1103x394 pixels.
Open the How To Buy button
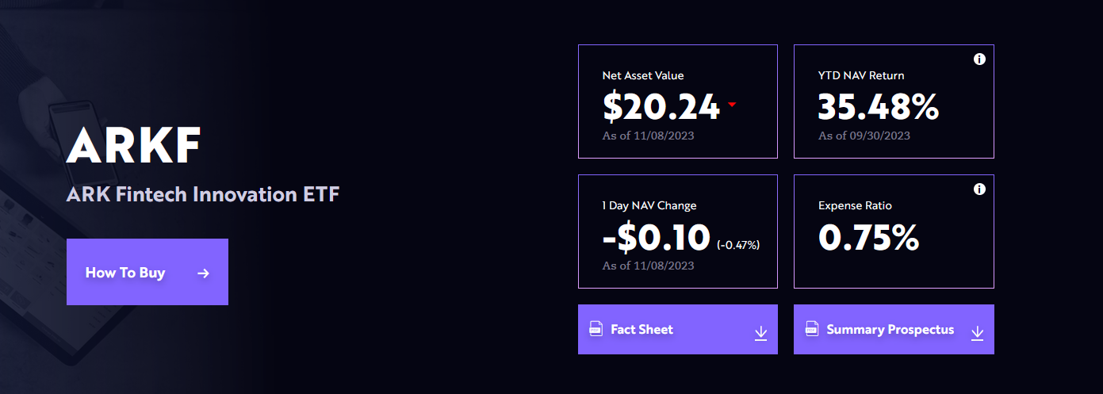click(147, 272)
